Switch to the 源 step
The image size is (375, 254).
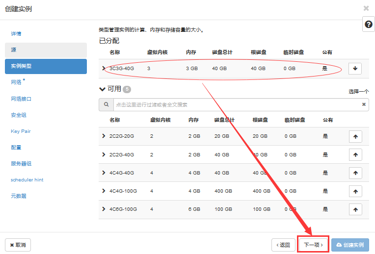tap(46, 50)
